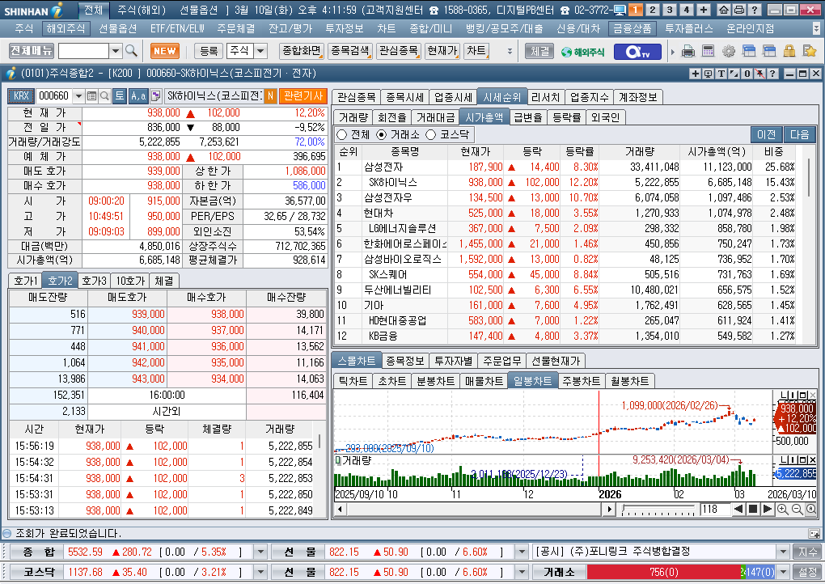Open help via the question mark icon
This screenshot has width=825, height=584.
[754, 10]
